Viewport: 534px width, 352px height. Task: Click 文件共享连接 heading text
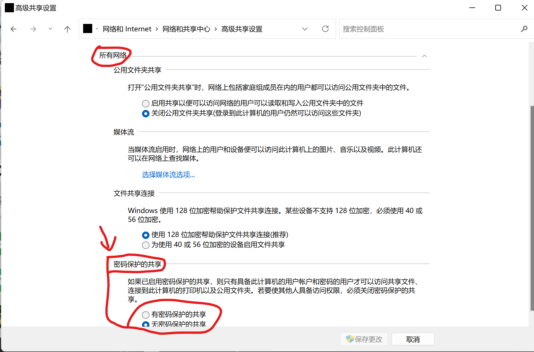134,193
